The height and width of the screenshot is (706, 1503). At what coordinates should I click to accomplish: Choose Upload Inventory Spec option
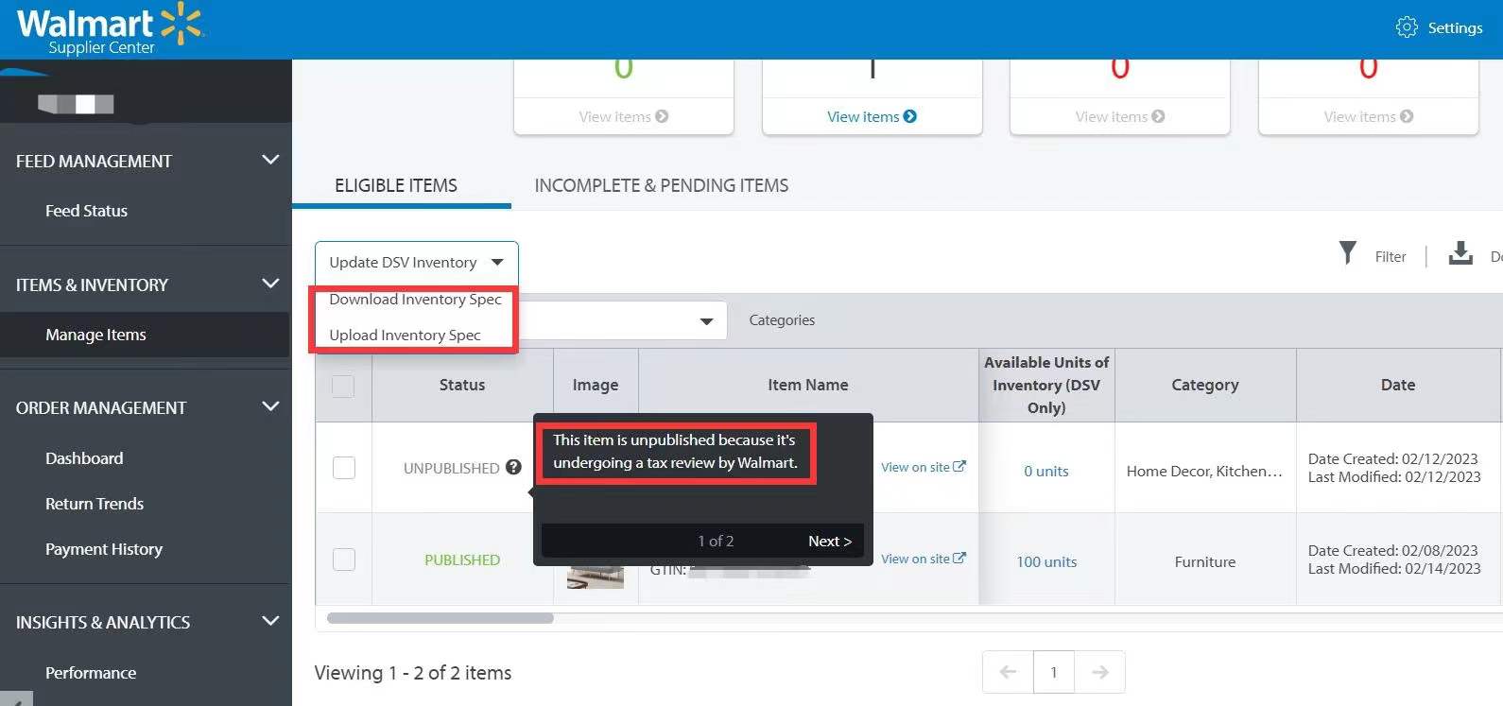pos(405,336)
